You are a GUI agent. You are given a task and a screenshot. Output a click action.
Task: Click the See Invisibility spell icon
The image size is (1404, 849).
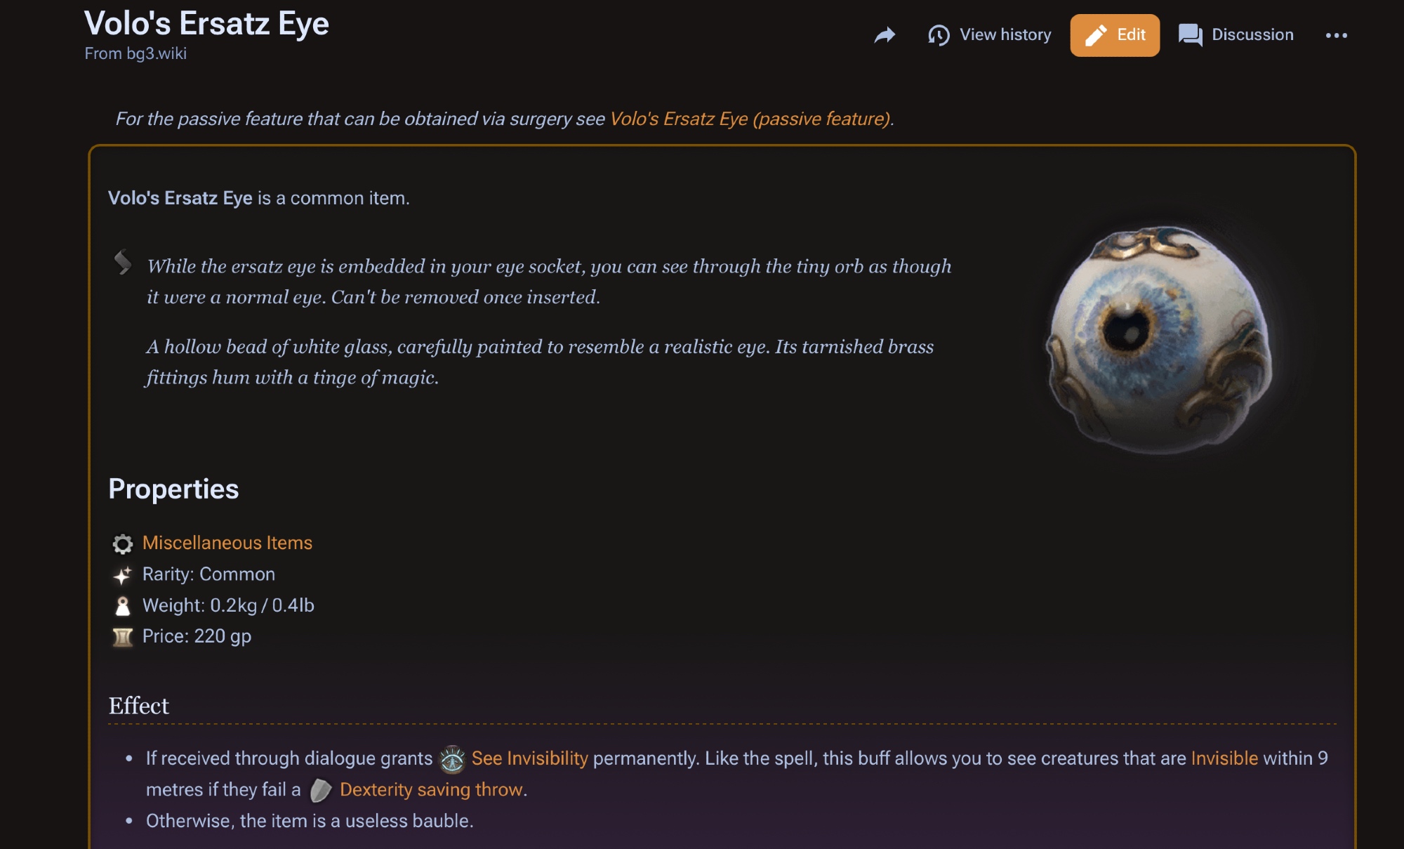(452, 759)
